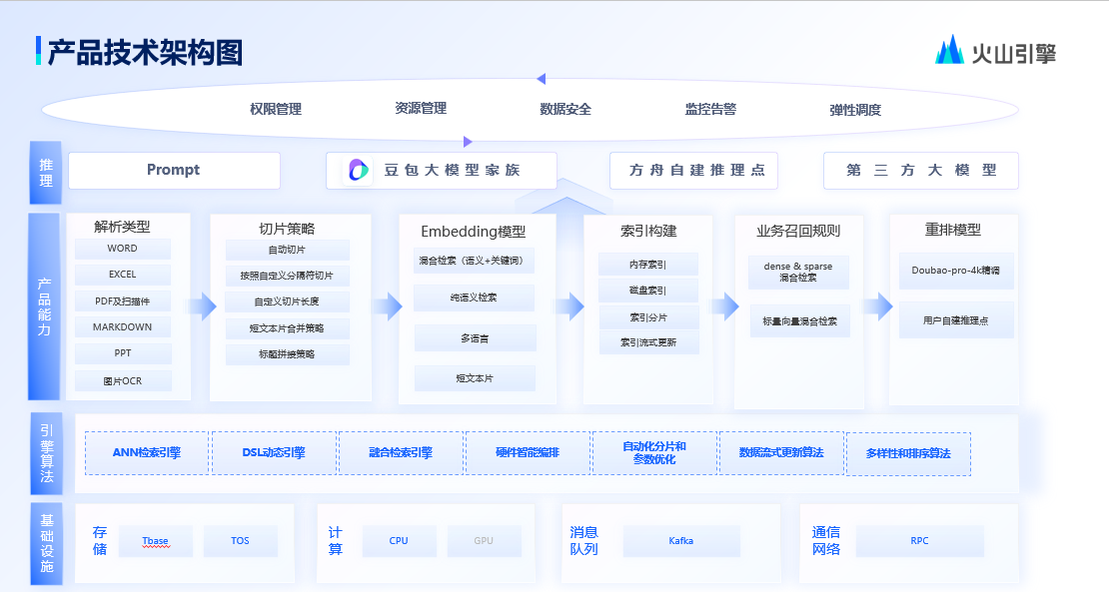Click the ANN检索引擎 dashed box
This screenshot has width=1109, height=592.
pyautogui.click(x=147, y=453)
